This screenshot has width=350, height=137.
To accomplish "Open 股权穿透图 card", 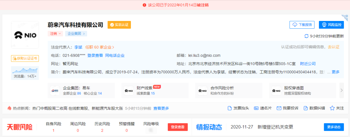I will click(x=302, y=90).
